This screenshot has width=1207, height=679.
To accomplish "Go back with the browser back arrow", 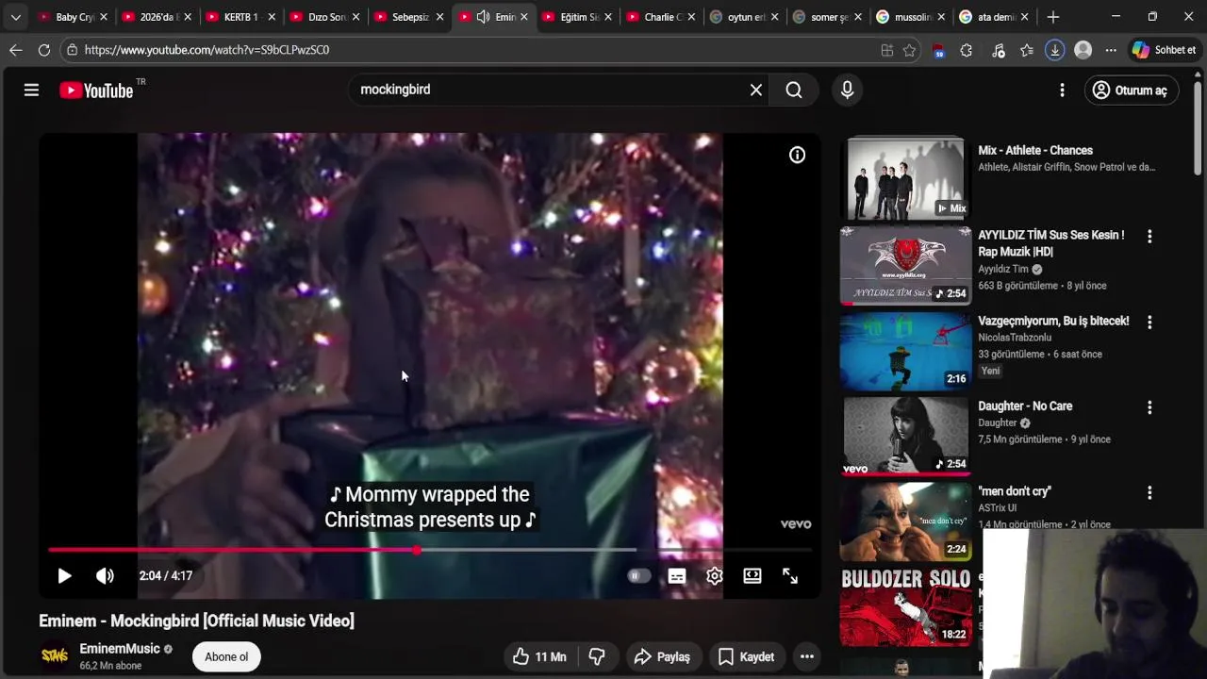I will tap(15, 50).
